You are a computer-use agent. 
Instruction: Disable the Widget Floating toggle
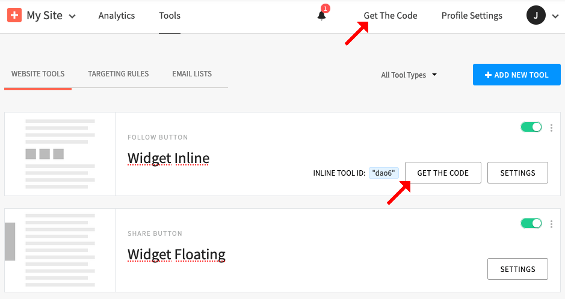[531, 224]
